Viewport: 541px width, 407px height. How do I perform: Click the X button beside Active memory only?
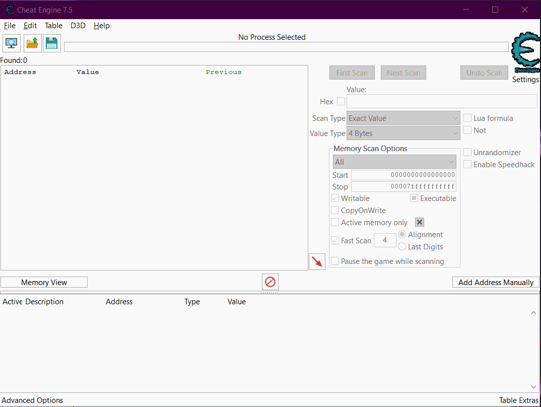(x=420, y=223)
